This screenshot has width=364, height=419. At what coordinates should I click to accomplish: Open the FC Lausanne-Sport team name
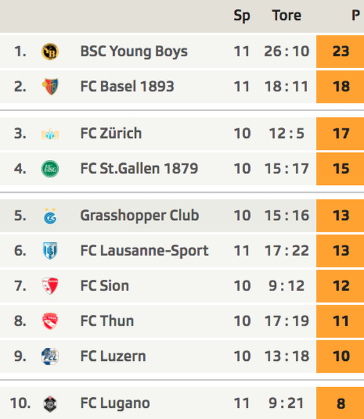[144, 250]
